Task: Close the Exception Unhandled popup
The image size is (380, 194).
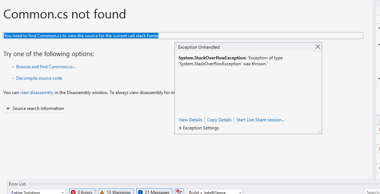Action: click(318, 47)
